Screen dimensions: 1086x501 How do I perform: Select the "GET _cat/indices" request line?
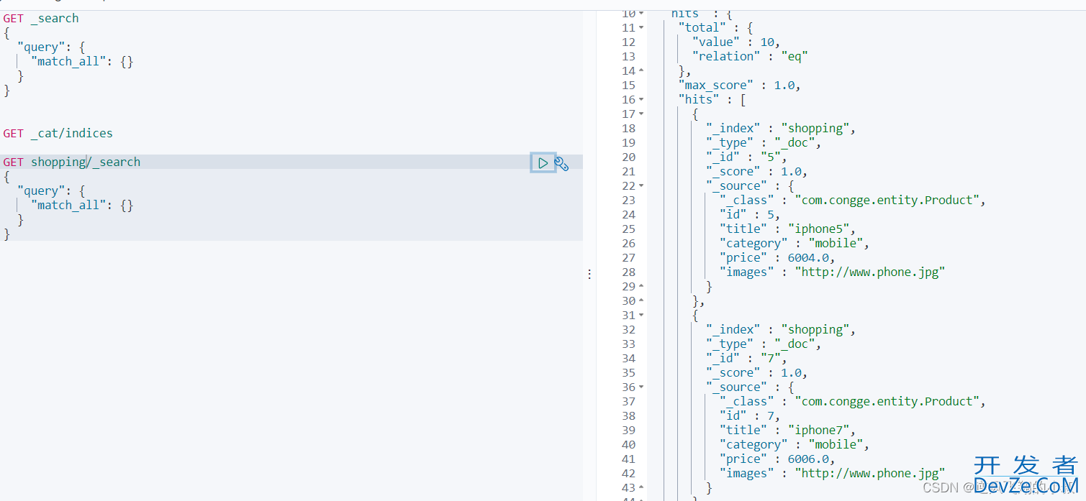[x=58, y=133]
